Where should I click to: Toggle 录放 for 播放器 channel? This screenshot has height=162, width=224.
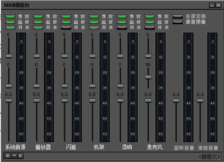coord(38,17)
